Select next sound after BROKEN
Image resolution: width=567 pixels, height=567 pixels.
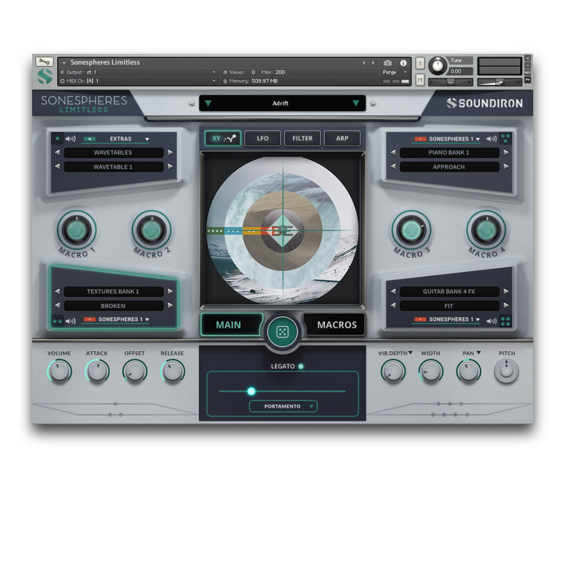pos(170,306)
